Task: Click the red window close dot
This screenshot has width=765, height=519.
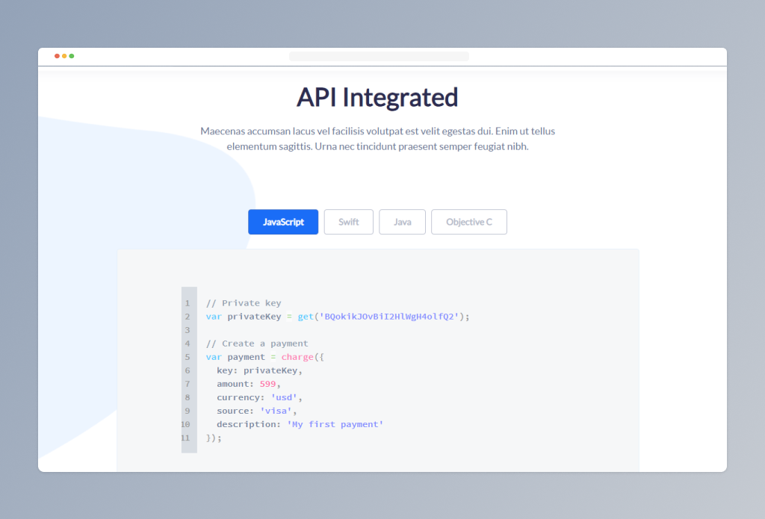Action: point(57,56)
